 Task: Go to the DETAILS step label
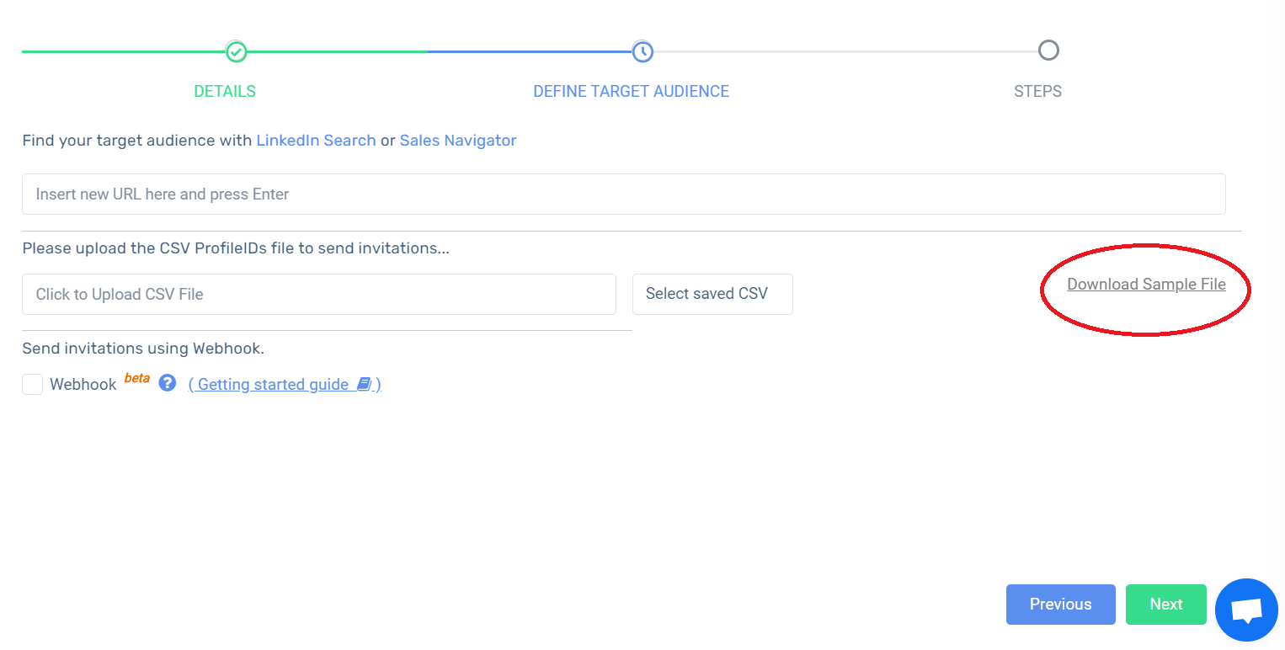[225, 91]
